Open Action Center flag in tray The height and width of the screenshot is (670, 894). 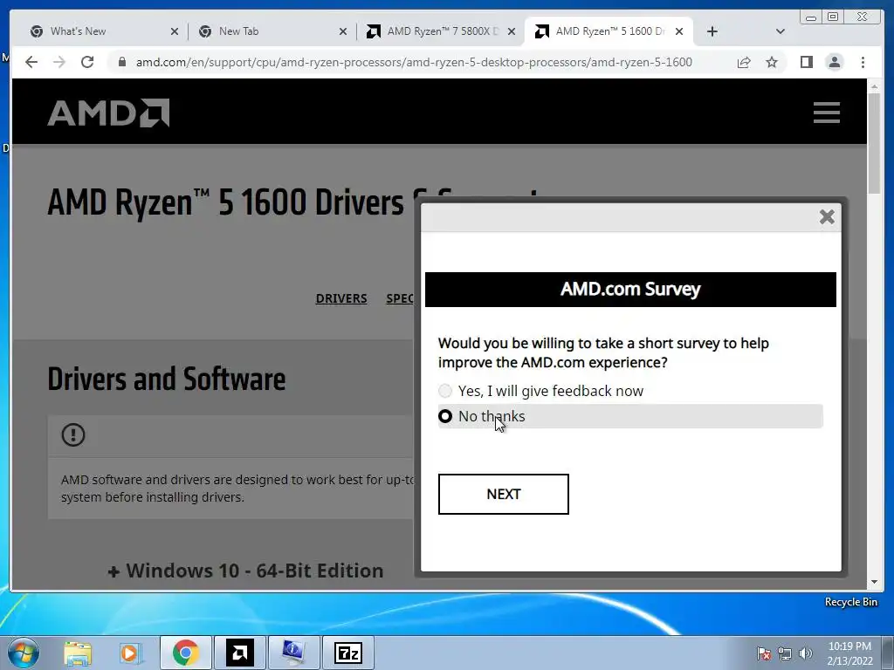tap(764, 653)
